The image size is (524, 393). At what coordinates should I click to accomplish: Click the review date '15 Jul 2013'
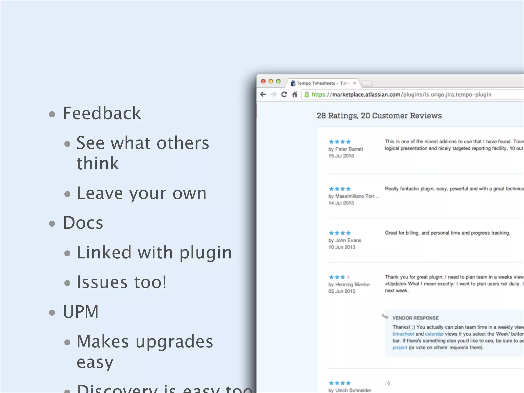coord(341,156)
